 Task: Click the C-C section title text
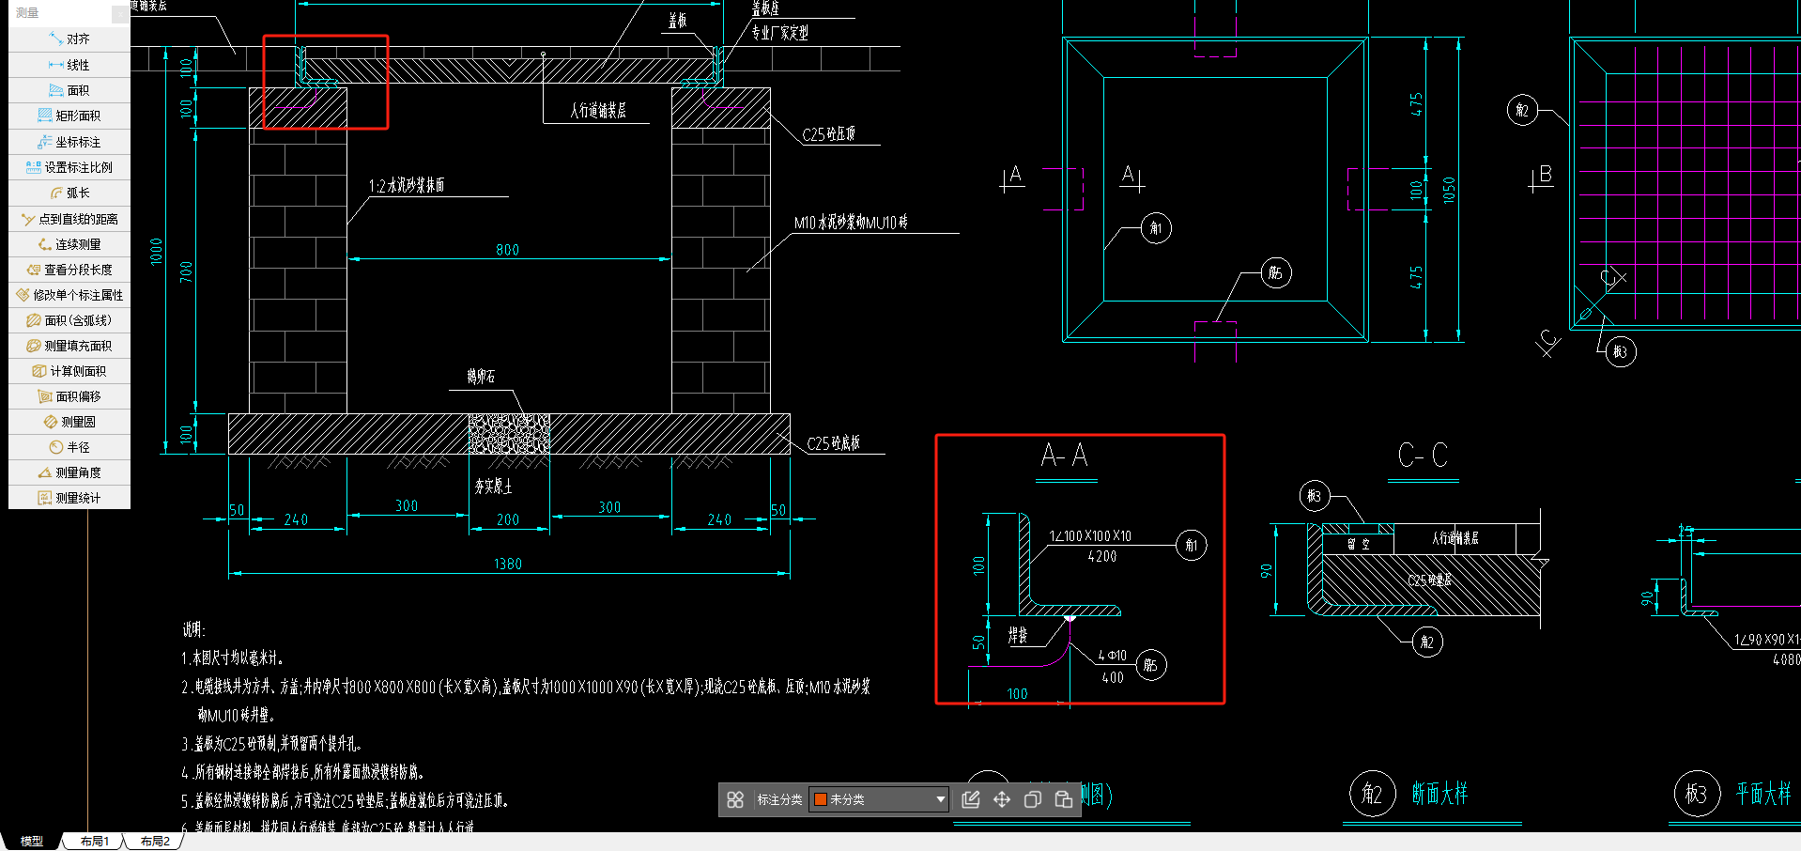click(x=1423, y=456)
